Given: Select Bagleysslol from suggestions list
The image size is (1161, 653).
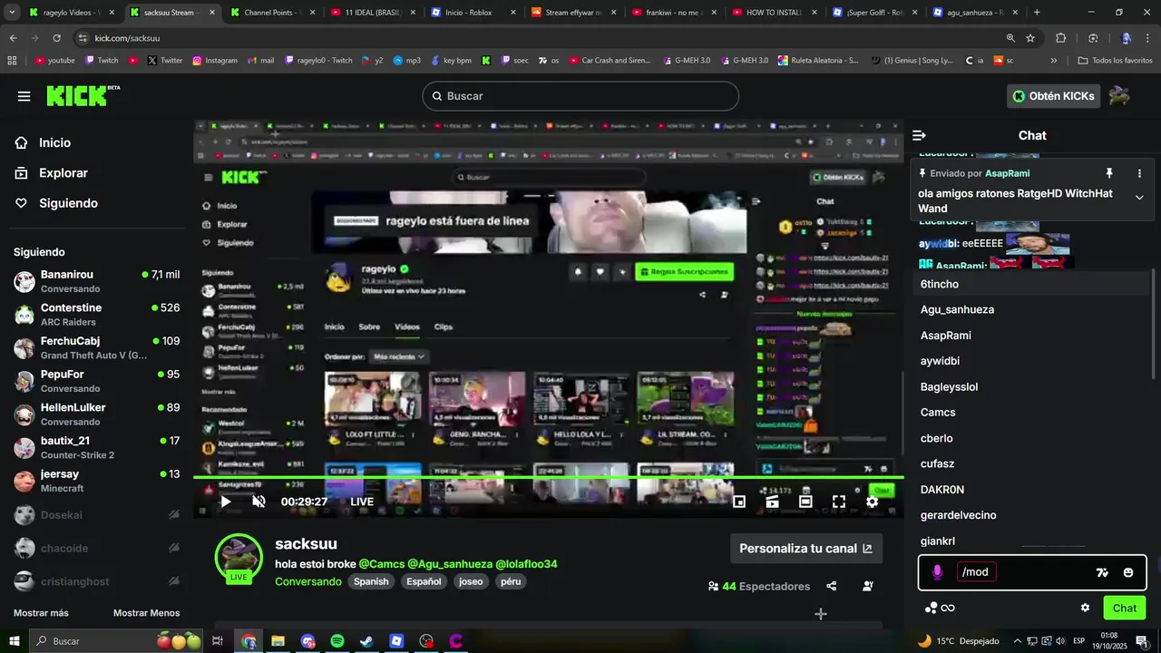Looking at the screenshot, I should [1031, 386].
